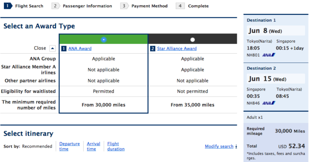Click arrival time 08:45 at Tokyo(Narita)
This screenshot has height=162, width=309.
point(282,96)
